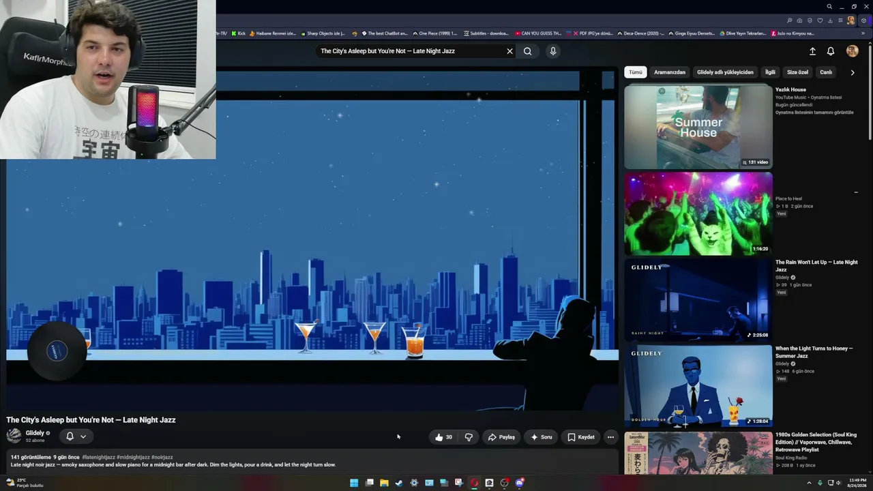The width and height of the screenshot is (873, 491).
Task: Click the "Place to Heal" channel name
Action: point(788,198)
